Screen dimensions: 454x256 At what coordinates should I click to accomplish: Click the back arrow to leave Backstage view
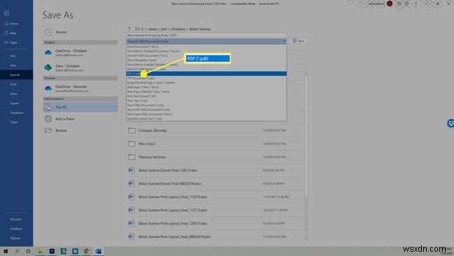click(x=6, y=13)
